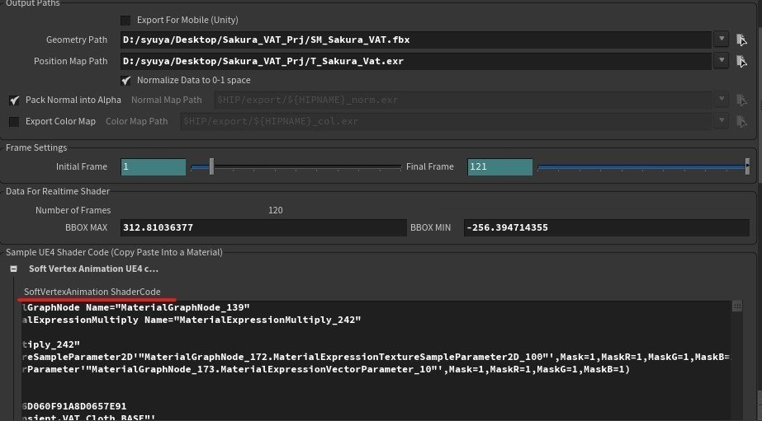Open file chooser for Position Map Path
This screenshot has width=762, height=421.
[741, 61]
